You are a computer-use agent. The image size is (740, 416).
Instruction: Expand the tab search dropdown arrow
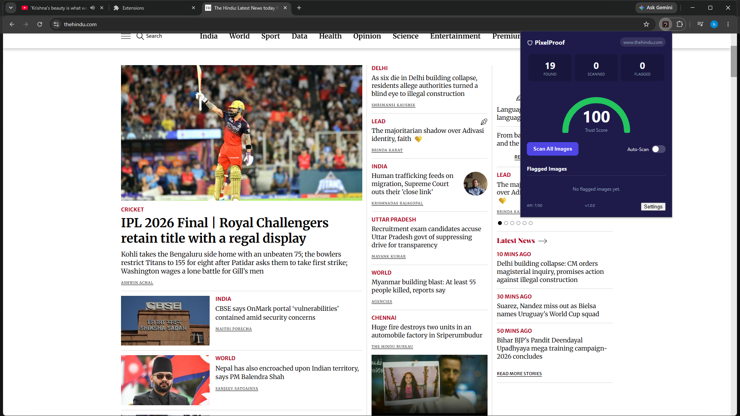point(11,8)
